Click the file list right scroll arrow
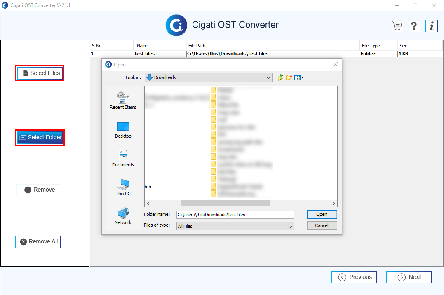Screen dimensions: 444x295 334,203
